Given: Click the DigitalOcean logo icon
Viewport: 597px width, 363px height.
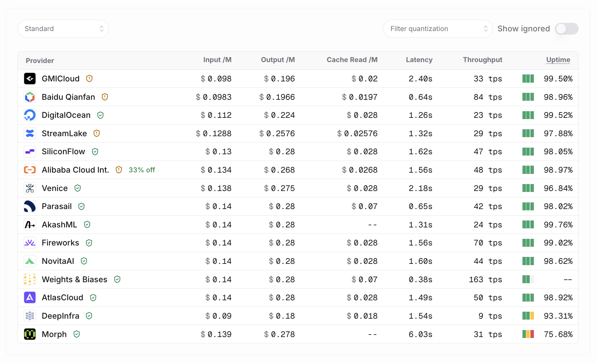Looking at the screenshot, I should (x=30, y=115).
